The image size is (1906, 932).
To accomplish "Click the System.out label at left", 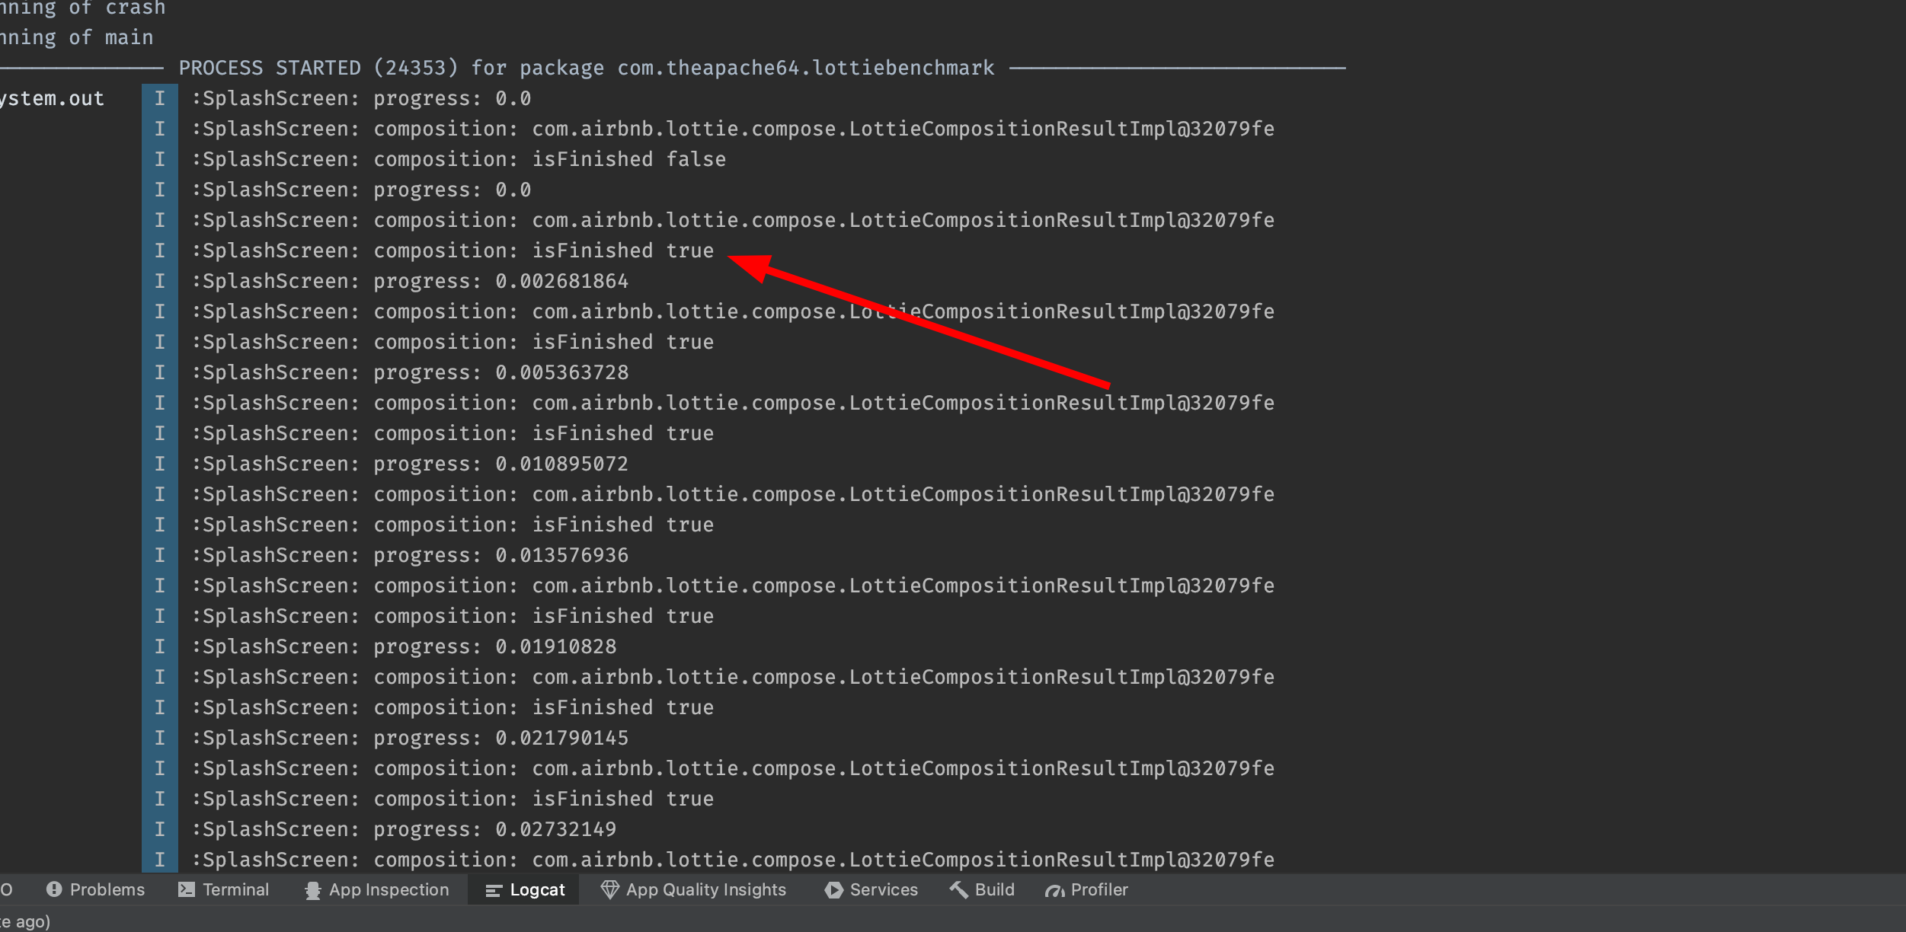I will point(52,97).
